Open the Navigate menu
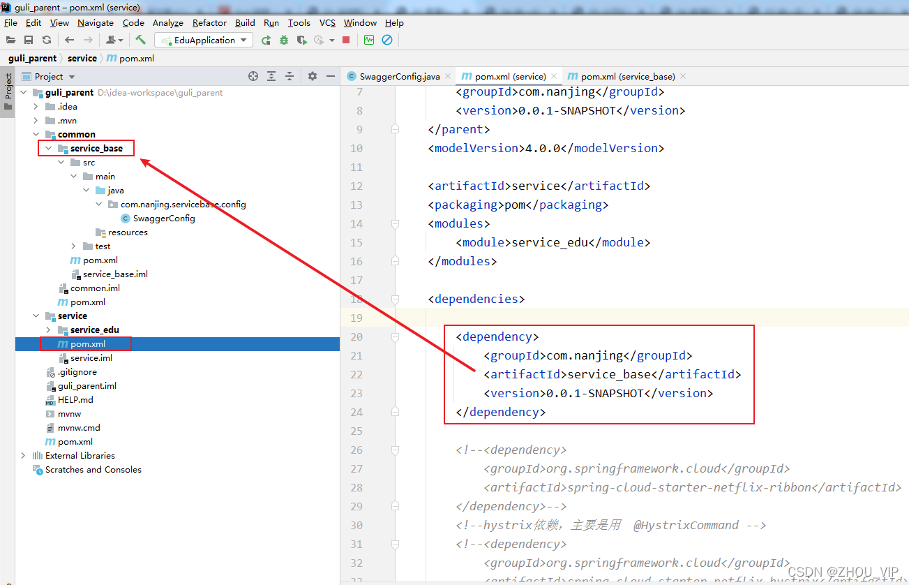Viewport: 909px width, 585px height. click(96, 22)
